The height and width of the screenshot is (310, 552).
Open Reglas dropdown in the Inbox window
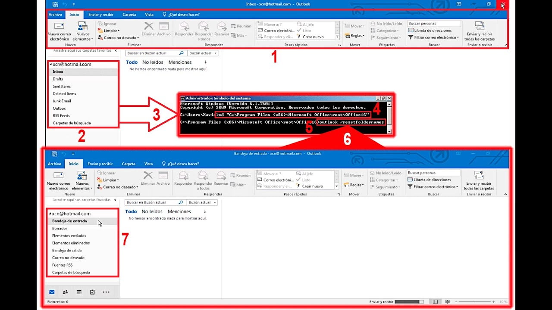pyautogui.click(x=354, y=36)
